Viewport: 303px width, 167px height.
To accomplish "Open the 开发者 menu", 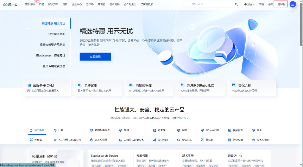I will pos(102,4).
